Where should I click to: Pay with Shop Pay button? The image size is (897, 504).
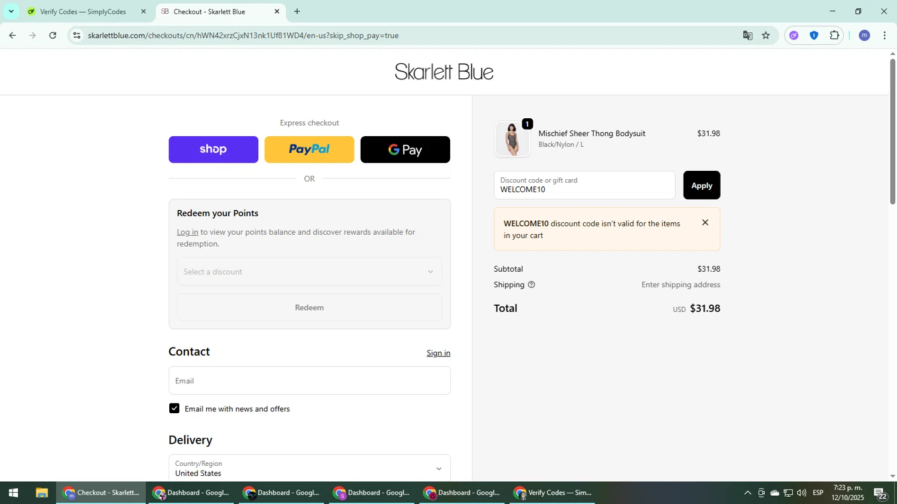click(x=213, y=149)
